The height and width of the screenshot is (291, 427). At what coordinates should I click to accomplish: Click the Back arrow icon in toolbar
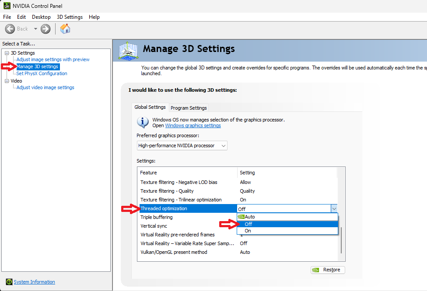pos(10,29)
